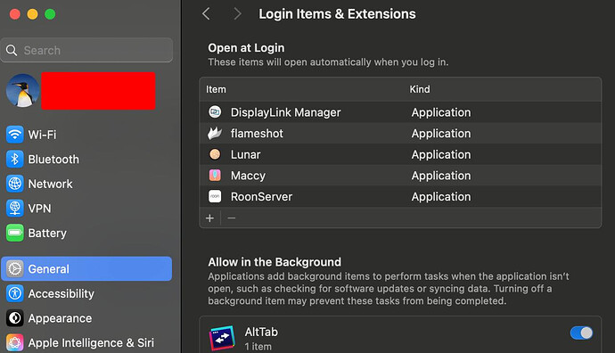The width and height of the screenshot is (615, 353).
Task: Click the AltTab app icon
Action: tap(223, 338)
